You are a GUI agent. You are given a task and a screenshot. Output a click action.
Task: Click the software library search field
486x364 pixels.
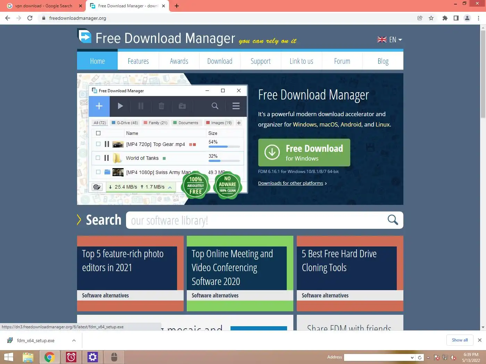tap(257, 220)
